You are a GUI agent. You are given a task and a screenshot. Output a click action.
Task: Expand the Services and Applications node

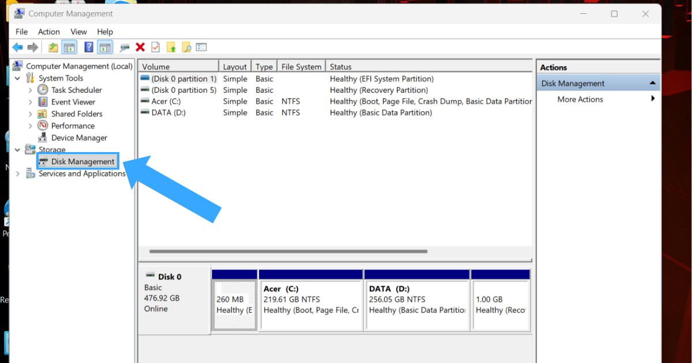click(17, 173)
